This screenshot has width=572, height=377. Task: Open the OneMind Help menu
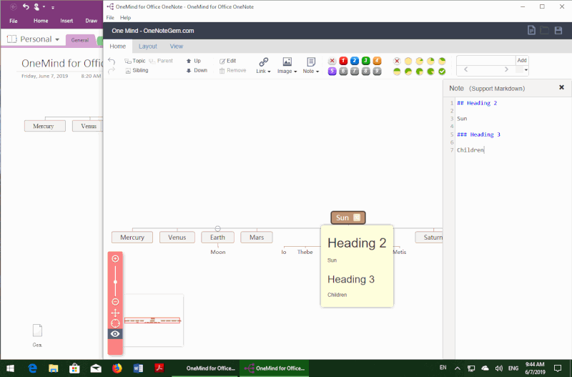[126, 17]
